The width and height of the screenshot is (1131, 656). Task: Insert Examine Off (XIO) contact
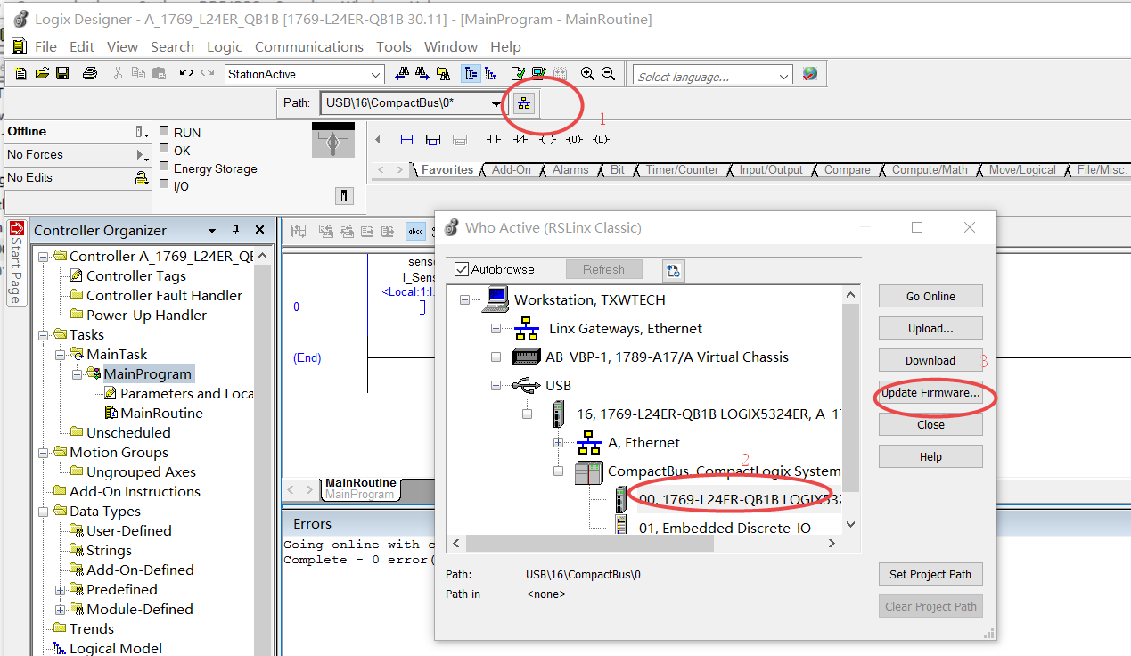coord(520,140)
